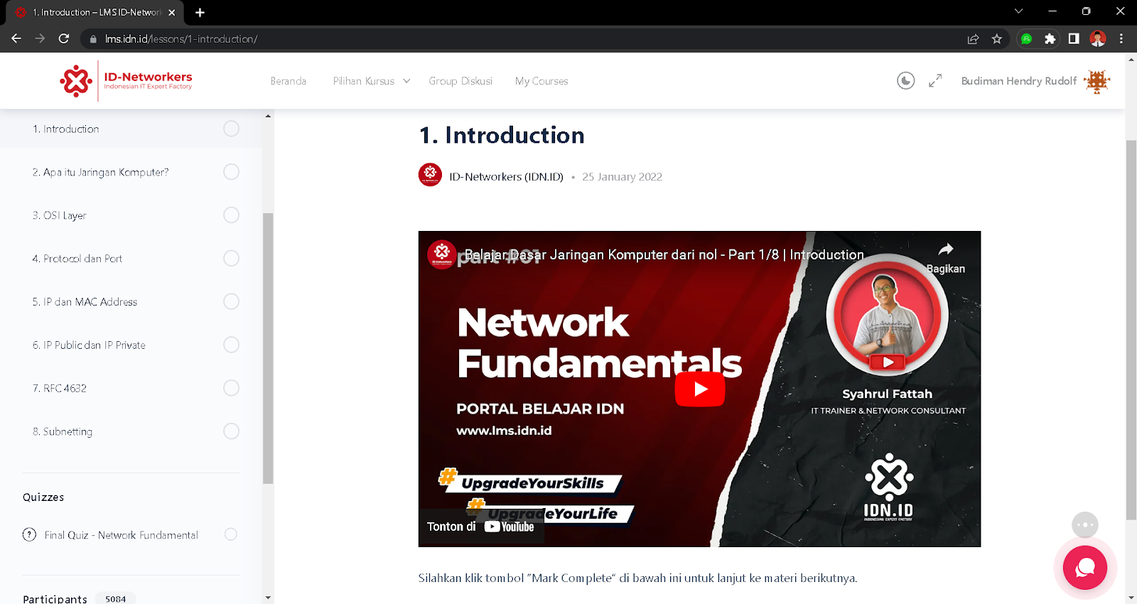Mark completion circle for 3. OSI Layer
Screen dimensions: 1137x604
coord(231,215)
